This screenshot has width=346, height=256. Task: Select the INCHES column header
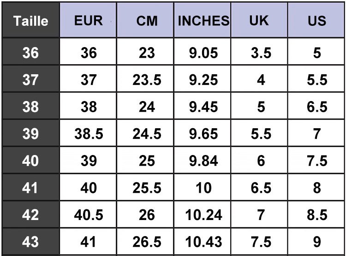click(203, 20)
